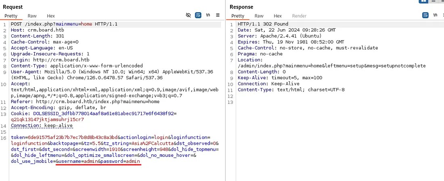Screen dimensions: 444x181
Task: Switch to the Response Render tab
Action: click(299, 16)
